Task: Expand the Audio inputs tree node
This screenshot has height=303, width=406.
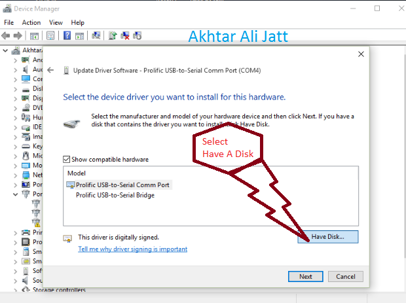Action: pyautogui.click(x=15, y=70)
